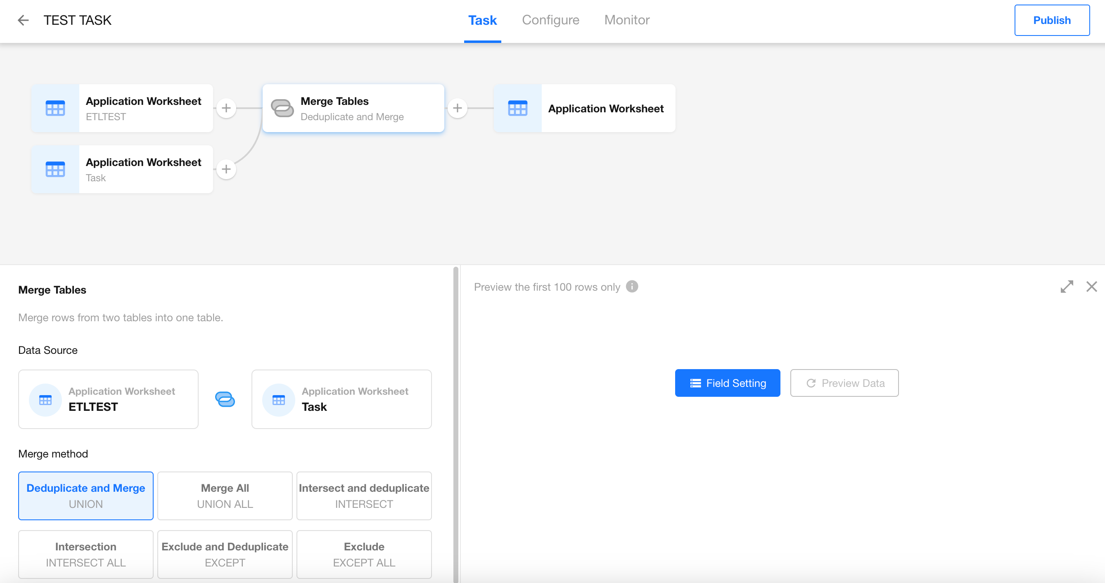
Task: Click ETLTEST worksheet table icon in canvas
Action: coord(55,108)
